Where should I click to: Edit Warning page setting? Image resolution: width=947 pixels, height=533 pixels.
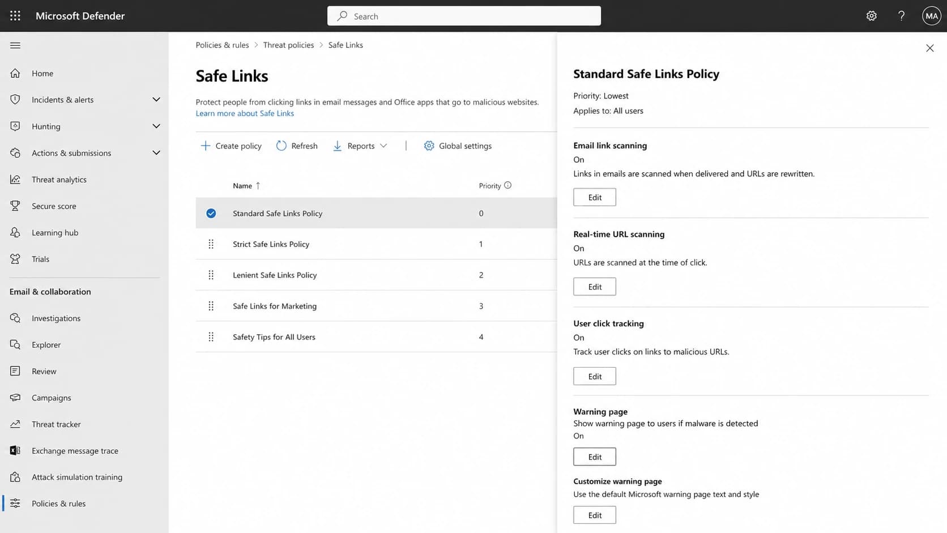595,457
